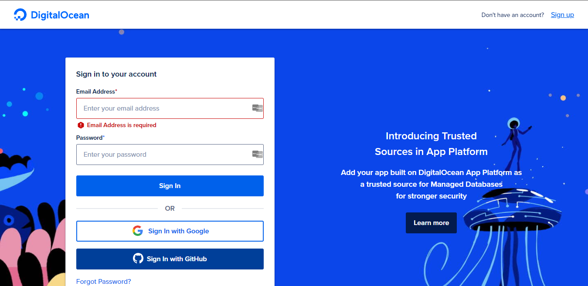The width and height of the screenshot is (588, 286).
Task: Click 'Sign in to your account' heading
Action: 116,74
